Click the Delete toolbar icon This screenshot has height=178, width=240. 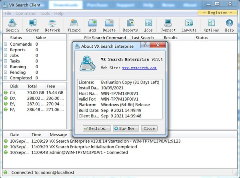tap(109, 25)
